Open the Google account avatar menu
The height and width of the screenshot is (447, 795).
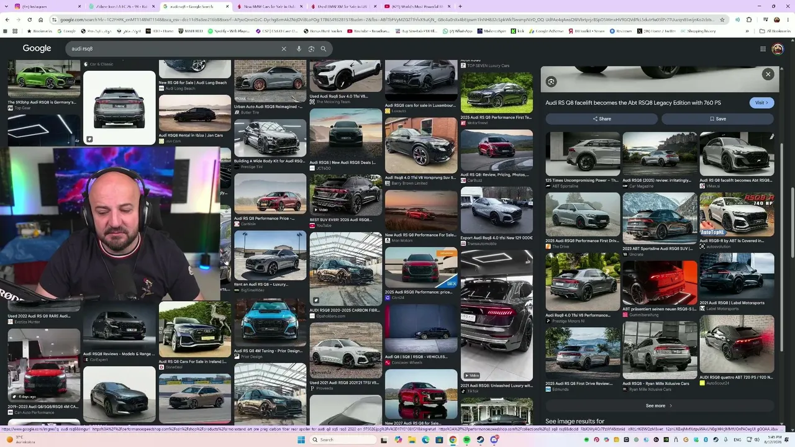pyautogui.click(x=778, y=48)
